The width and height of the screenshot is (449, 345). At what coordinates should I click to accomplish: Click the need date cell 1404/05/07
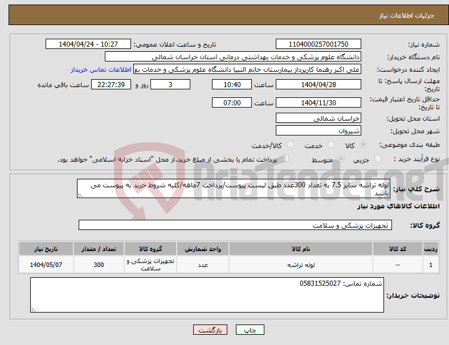(x=46, y=265)
